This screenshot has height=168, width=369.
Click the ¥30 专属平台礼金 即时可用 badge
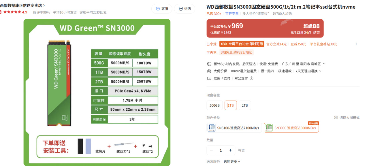242,44
